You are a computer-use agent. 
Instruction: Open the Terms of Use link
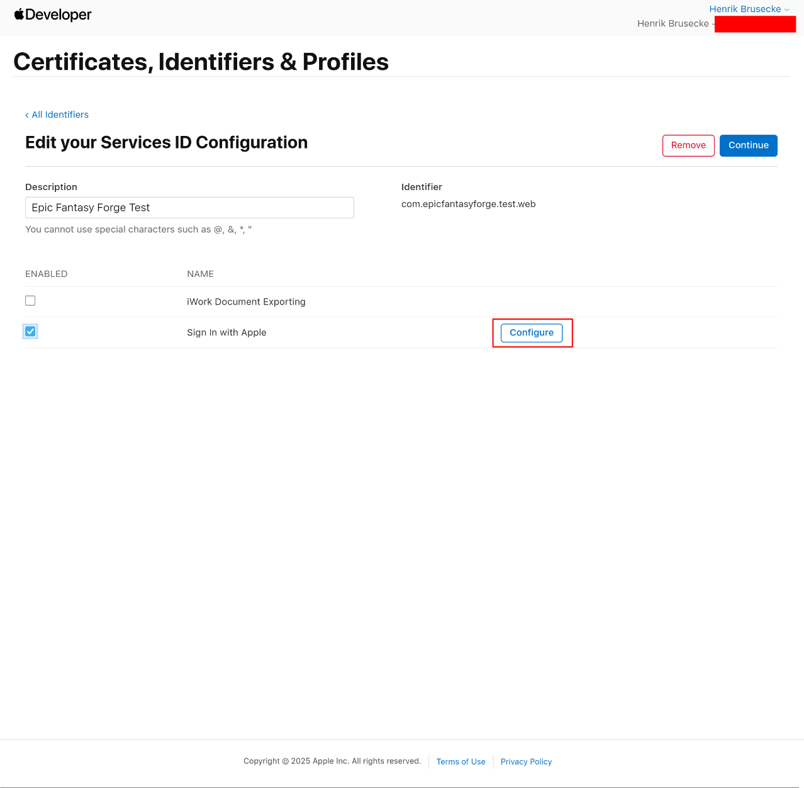[x=461, y=762]
